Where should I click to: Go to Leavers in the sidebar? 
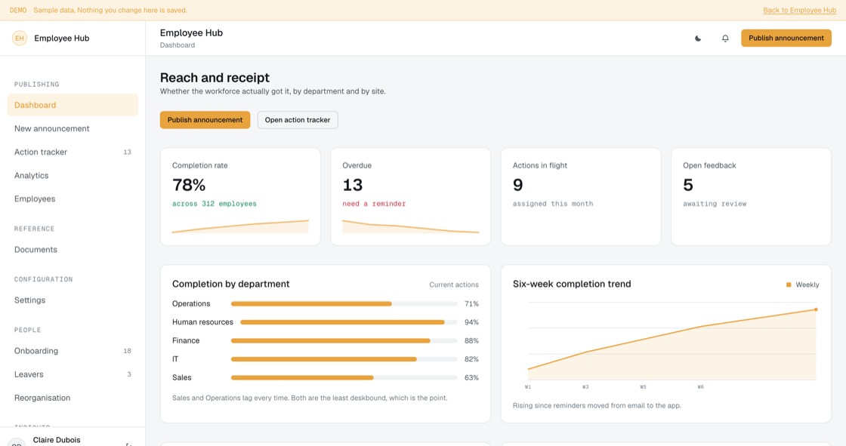coord(73,374)
